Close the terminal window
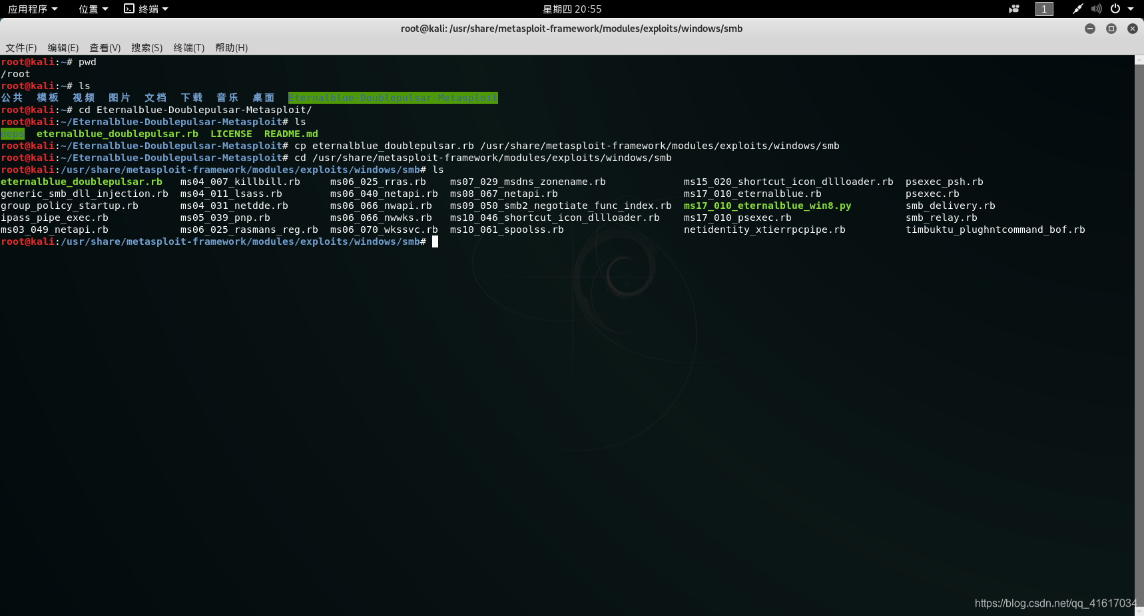 1133,29
